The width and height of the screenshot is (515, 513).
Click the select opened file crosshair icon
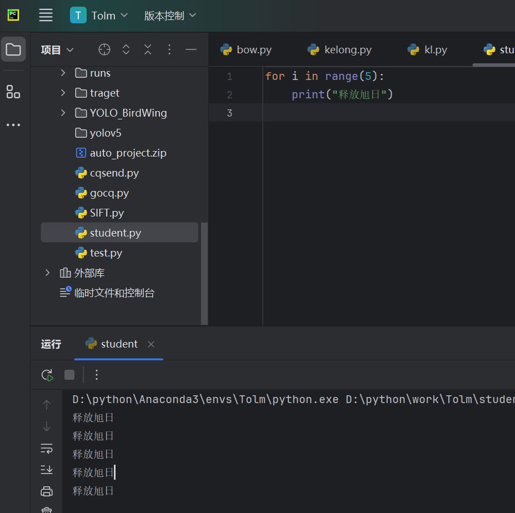pos(104,50)
